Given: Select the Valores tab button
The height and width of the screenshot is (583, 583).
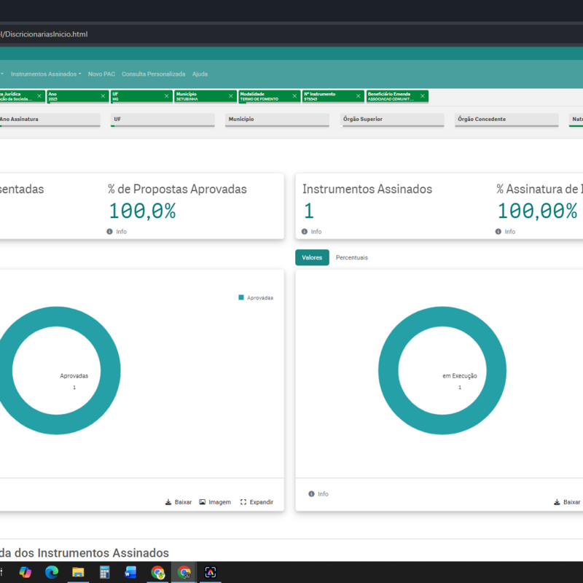Looking at the screenshot, I should [312, 257].
